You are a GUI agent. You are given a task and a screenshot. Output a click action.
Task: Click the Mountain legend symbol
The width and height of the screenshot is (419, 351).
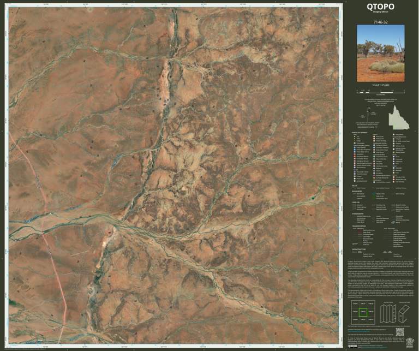pos(393,170)
